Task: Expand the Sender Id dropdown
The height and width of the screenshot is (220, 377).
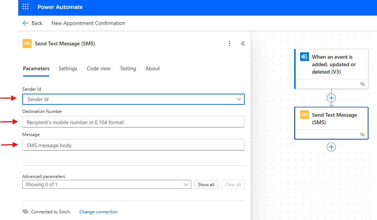Action: point(133,99)
